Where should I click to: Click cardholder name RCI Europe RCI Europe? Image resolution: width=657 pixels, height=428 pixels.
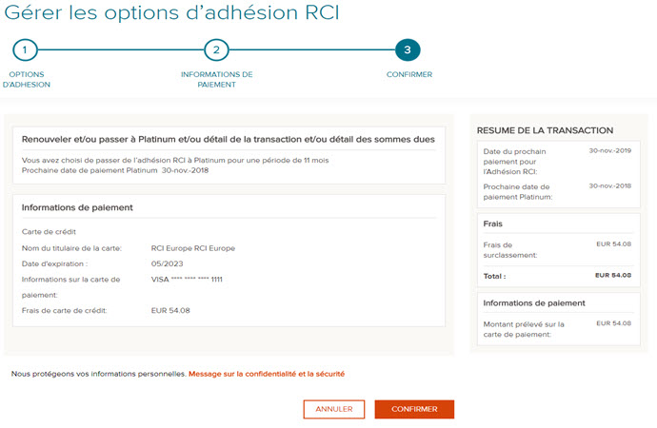pyautogui.click(x=192, y=248)
